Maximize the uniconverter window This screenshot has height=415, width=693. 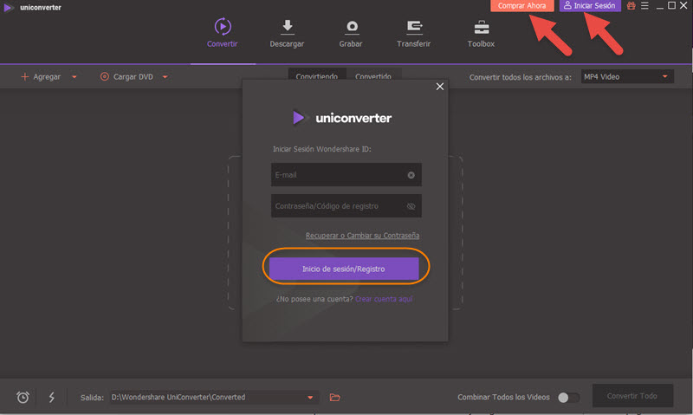(x=672, y=6)
